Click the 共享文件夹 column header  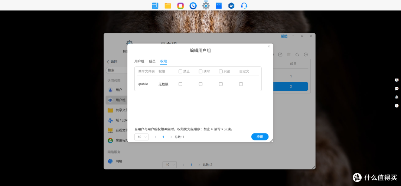[147, 72]
